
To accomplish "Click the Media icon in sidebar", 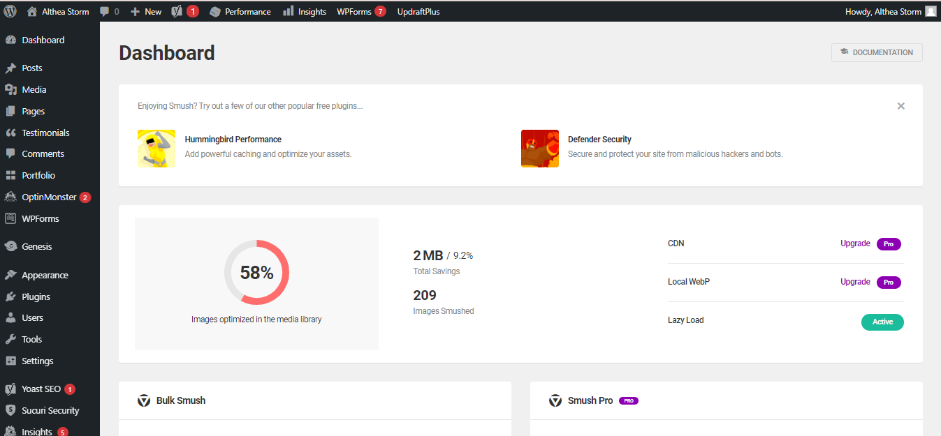I will pos(10,89).
